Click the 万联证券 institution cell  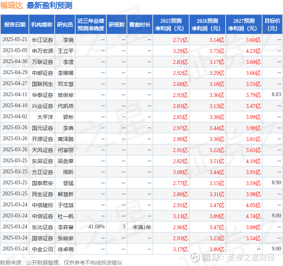coord(43,62)
